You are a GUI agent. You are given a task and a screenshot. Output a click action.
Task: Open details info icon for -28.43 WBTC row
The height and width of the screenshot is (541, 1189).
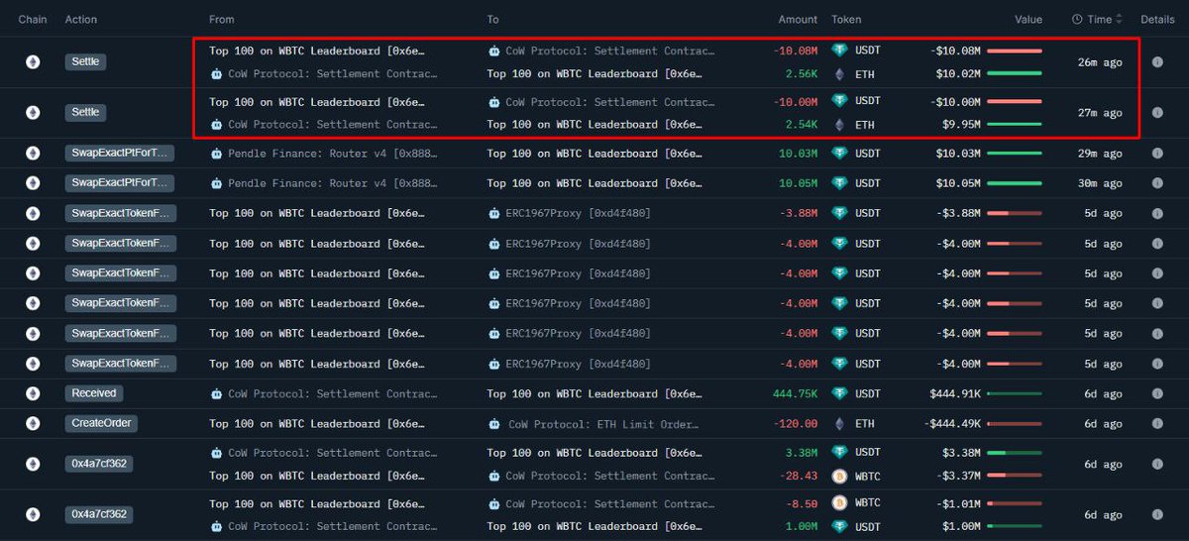[x=1157, y=464]
